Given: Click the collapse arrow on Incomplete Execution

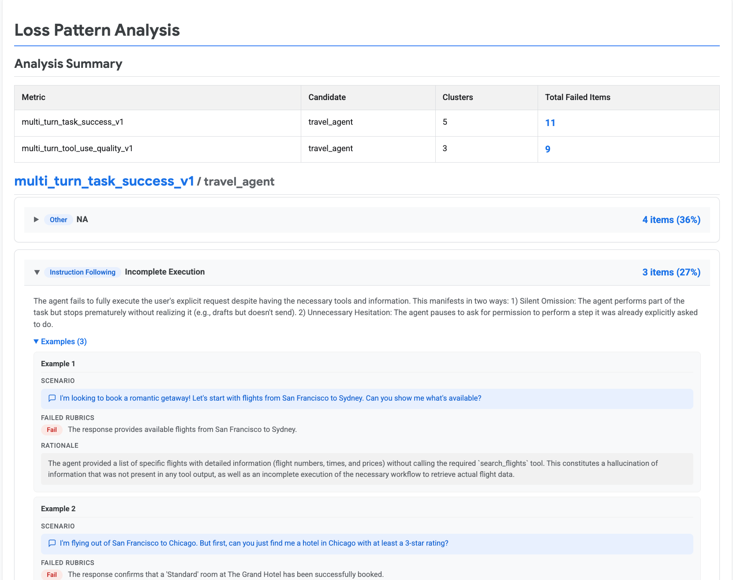Looking at the screenshot, I should pos(37,272).
